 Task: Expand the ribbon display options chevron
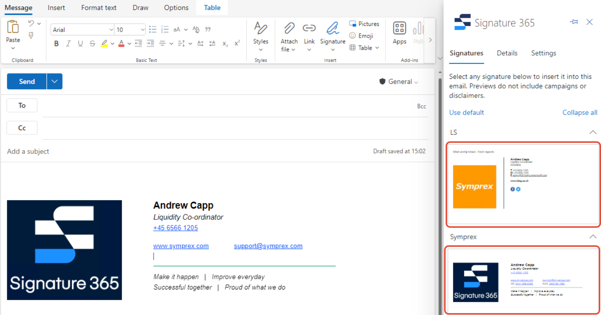pyautogui.click(x=440, y=59)
